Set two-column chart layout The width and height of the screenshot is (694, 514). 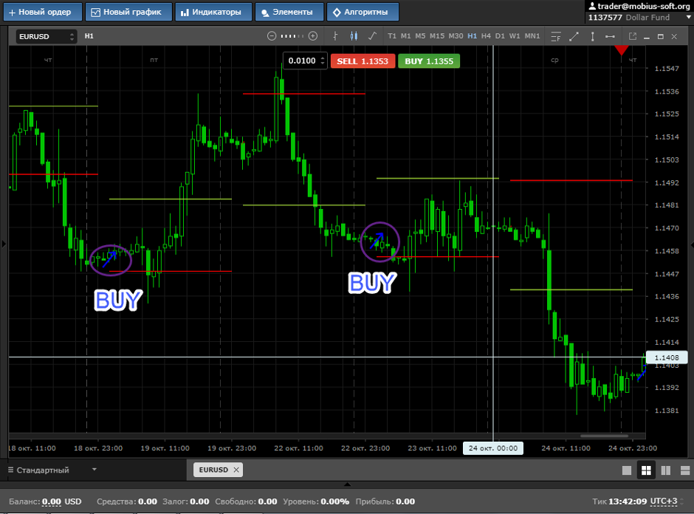pyautogui.click(x=666, y=470)
